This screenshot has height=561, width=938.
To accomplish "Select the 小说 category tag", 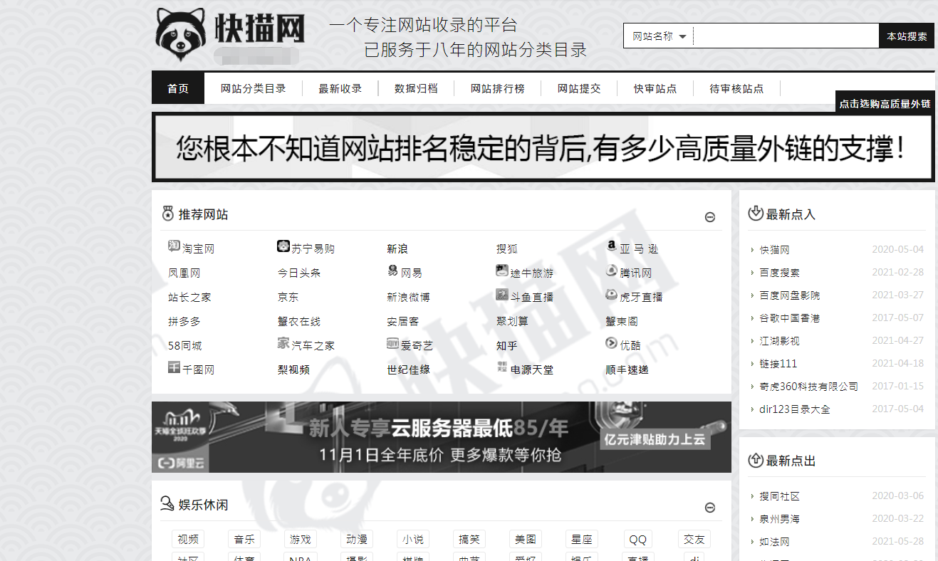I will pos(413,540).
